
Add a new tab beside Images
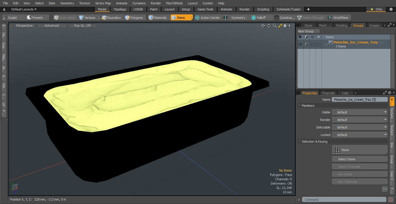pyautogui.click(x=385, y=25)
